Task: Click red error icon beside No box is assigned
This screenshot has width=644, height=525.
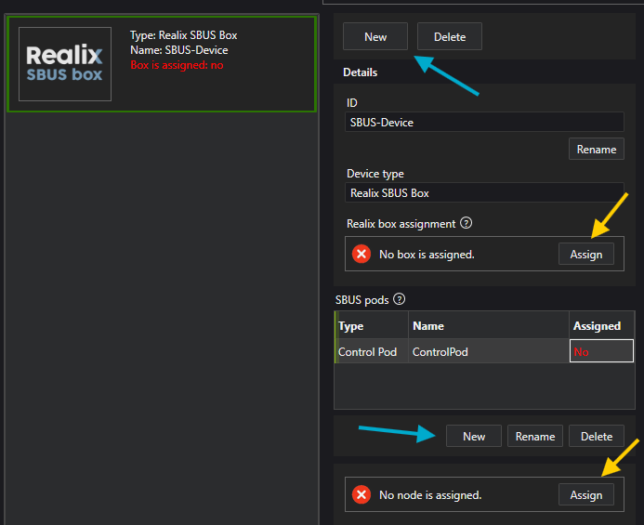Action: click(361, 254)
